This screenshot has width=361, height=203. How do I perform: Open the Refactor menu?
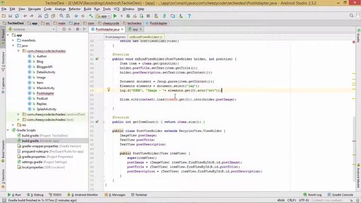(x=74, y=9)
